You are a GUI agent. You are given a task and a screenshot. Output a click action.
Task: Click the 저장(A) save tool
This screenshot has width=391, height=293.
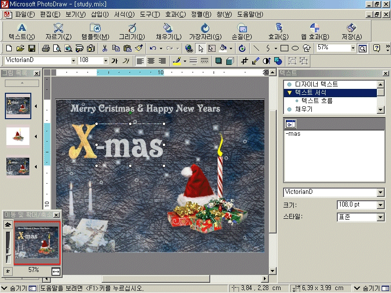click(351, 31)
